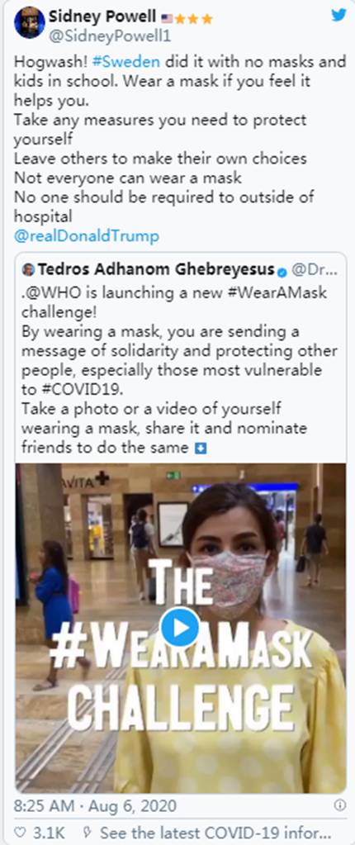Image resolution: width=355 pixels, height=845 pixels.
Task: Click the Twitter bird logo
Action: pyautogui.click(x=338, y=15)
